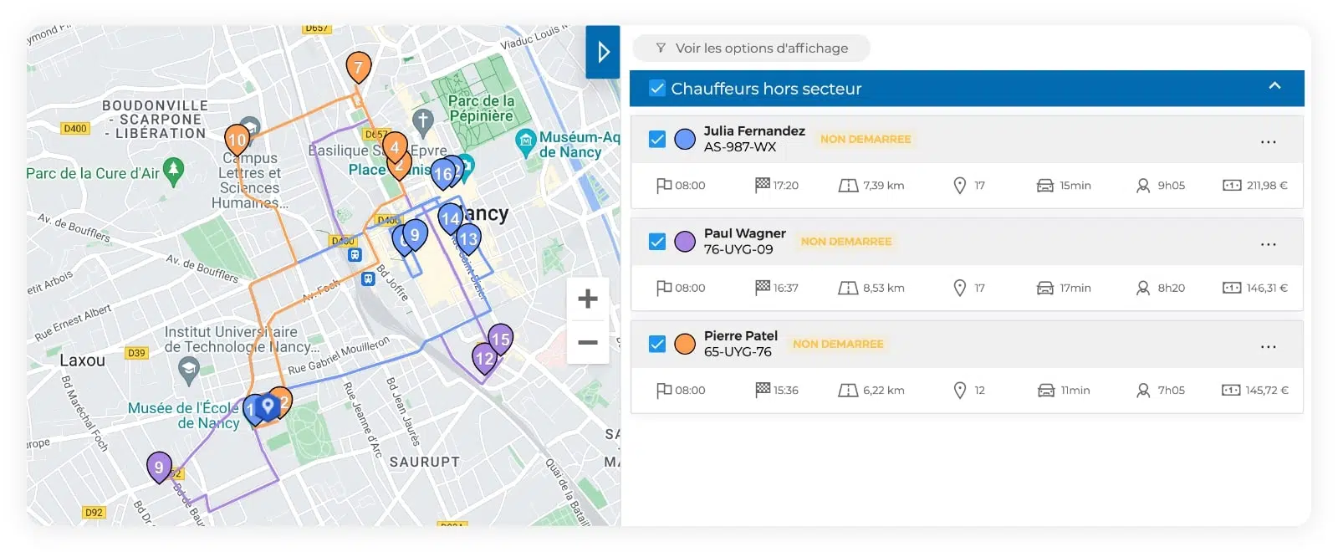Click the 8,53 km distance value
This screenshot has height=552, width=1338.
(x=884, y=289)
